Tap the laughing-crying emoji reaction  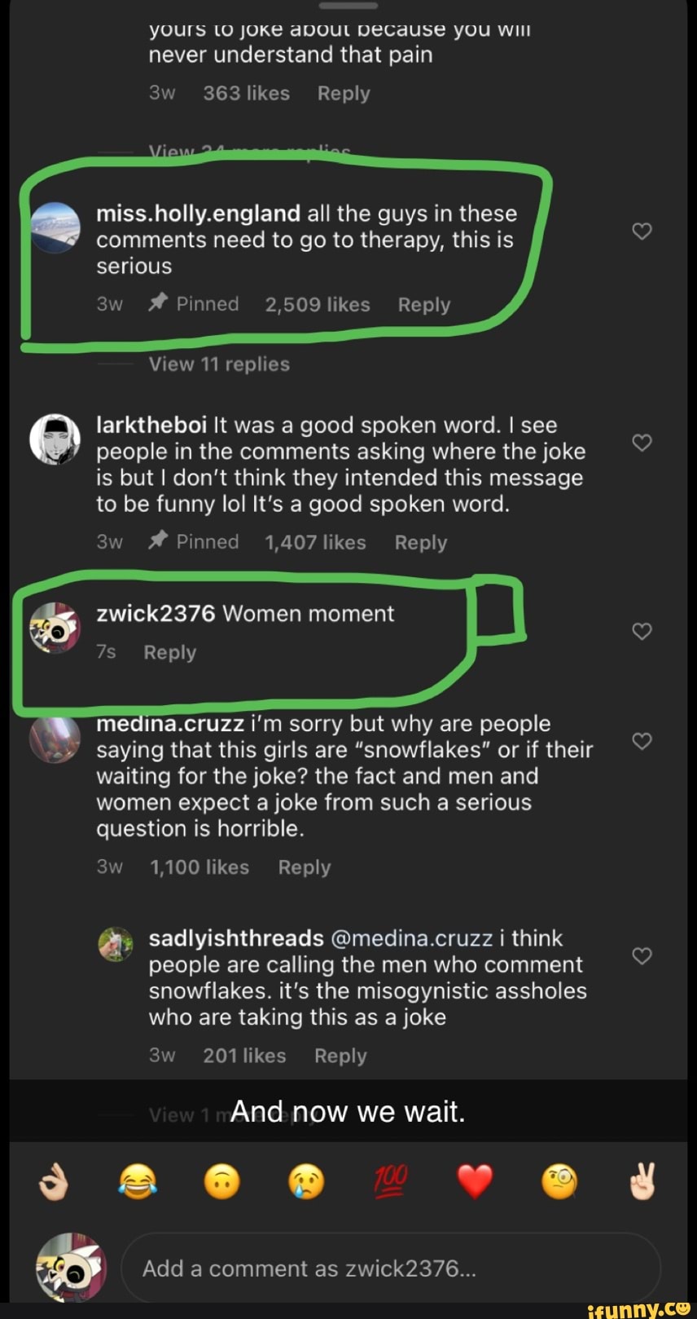coord(138,1181)
